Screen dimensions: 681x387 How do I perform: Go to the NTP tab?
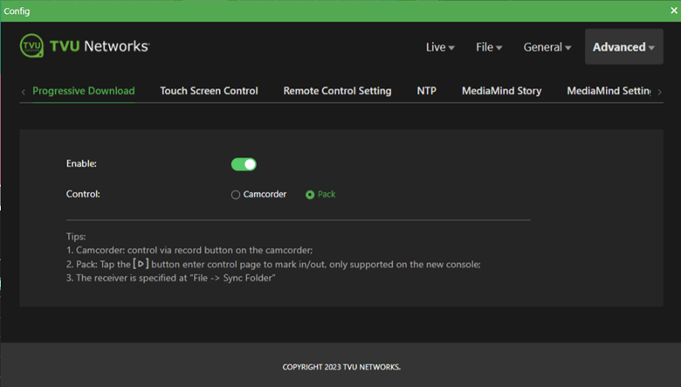tap(426, 91)
